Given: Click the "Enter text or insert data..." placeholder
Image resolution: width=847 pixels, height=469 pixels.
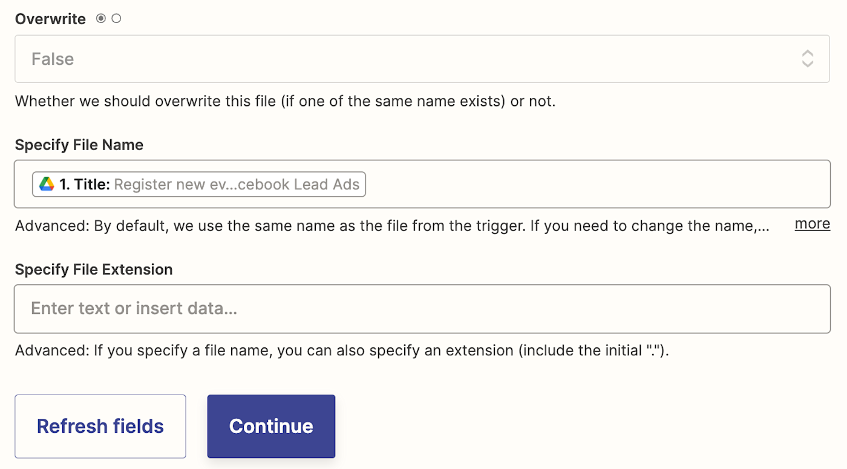Looking at the screenshot, I should point(134,309).
